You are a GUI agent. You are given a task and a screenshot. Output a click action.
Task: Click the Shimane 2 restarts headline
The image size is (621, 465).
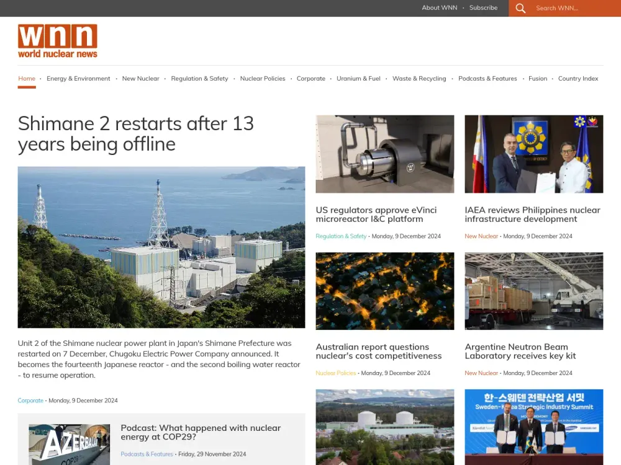pos(135,133)
